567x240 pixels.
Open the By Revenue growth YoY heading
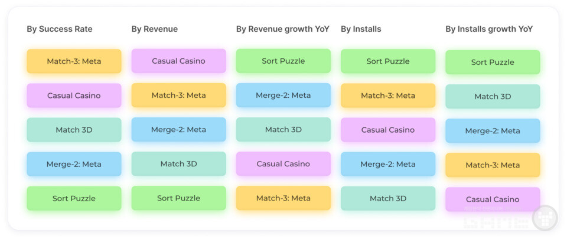282,29
